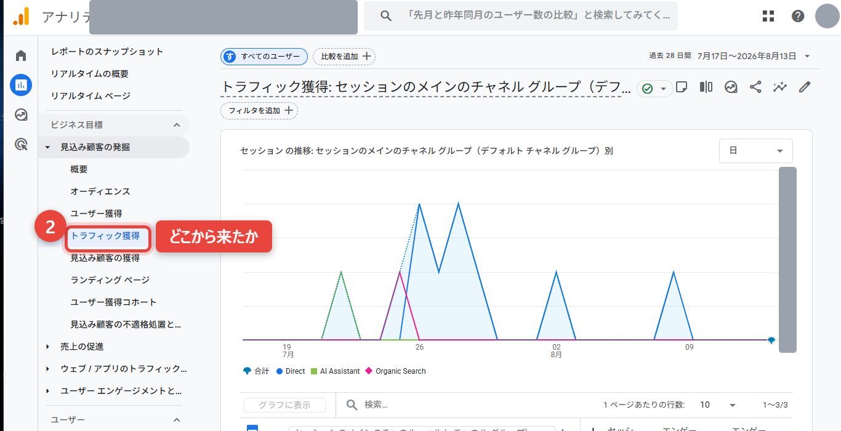Click the すべてのユーザー segment chip
Viewport: 841px width, 431px height.
264,57
